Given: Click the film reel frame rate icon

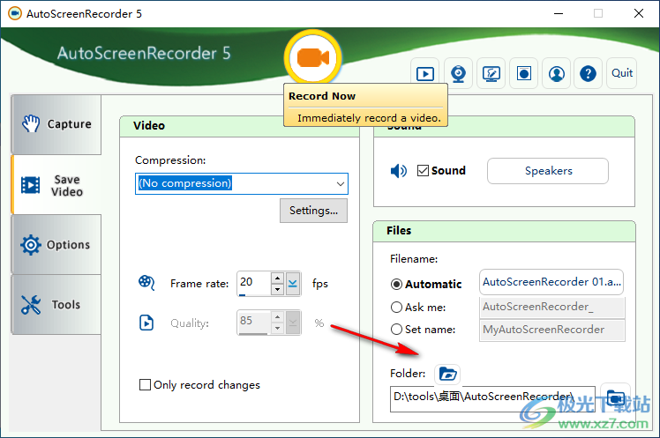Looking at the screenshot, I should [x=146, y=283].
